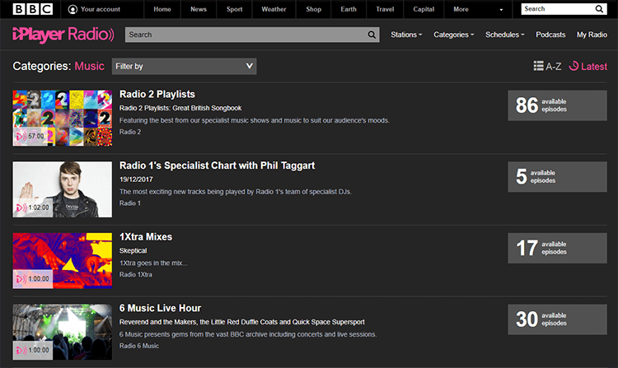
Task: Open the Radio 2 Playlists title
Action: click(157, 94)
